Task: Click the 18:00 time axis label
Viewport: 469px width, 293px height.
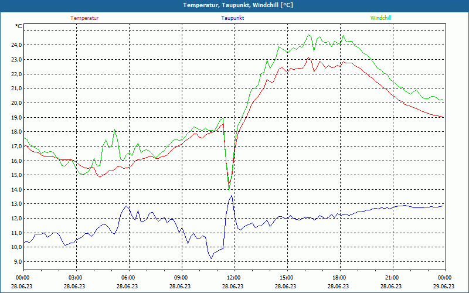Action: (339, 278)
